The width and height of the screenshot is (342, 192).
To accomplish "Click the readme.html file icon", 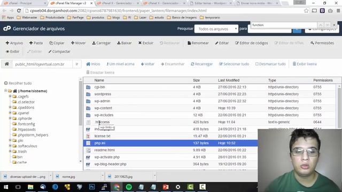I will tap(88, 150).
